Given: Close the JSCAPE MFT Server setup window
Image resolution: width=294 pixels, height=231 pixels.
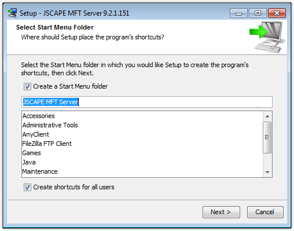Looking at the screenshot, I should click(277, 13).
